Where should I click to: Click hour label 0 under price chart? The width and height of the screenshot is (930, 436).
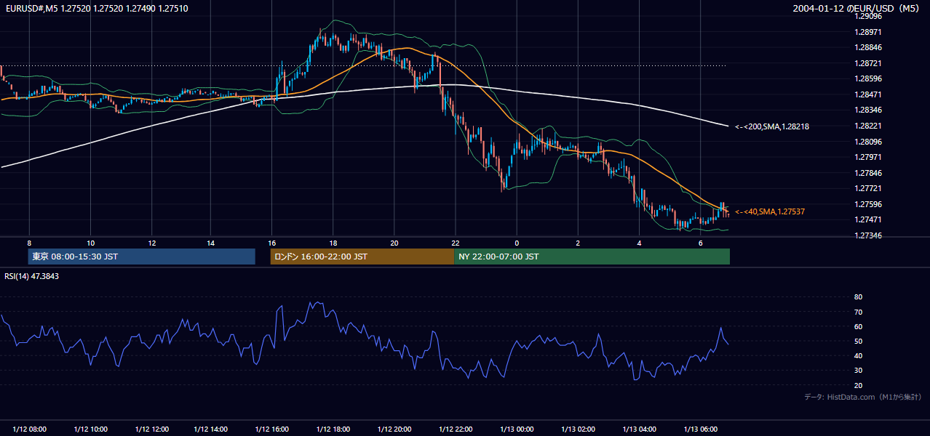517,243
